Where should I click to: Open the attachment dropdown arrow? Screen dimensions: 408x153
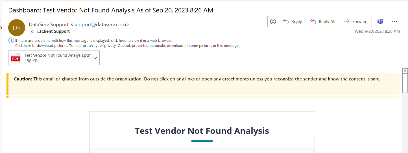pyautogui.click(x=95, y=58)
